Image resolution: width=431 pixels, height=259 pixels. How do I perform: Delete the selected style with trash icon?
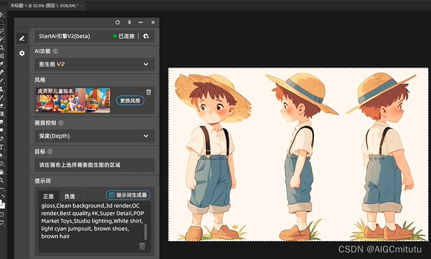tap(148, 92)
